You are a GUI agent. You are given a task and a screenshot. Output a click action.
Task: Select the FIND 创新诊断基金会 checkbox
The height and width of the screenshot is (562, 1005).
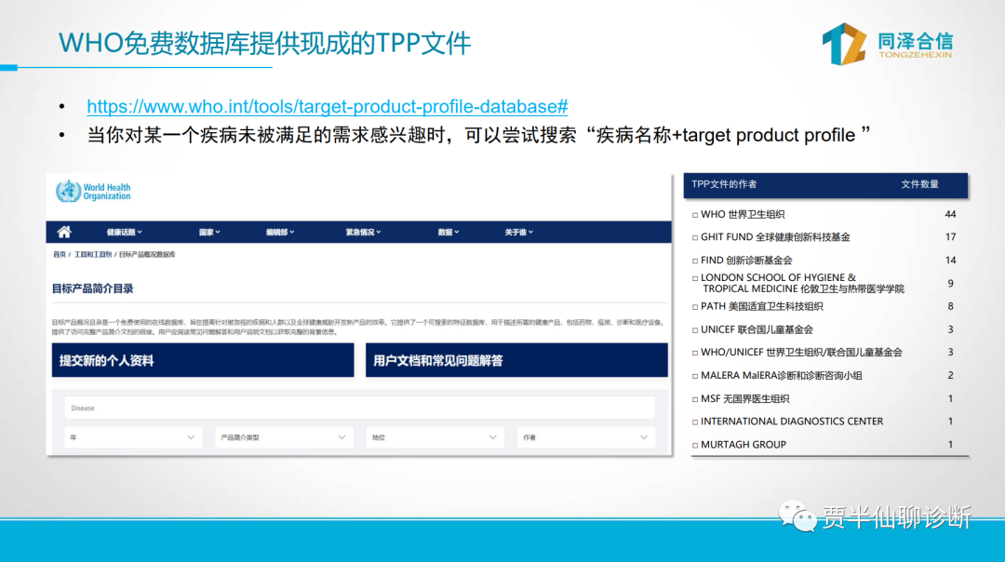pyautogui.click(x=694, y=261)
